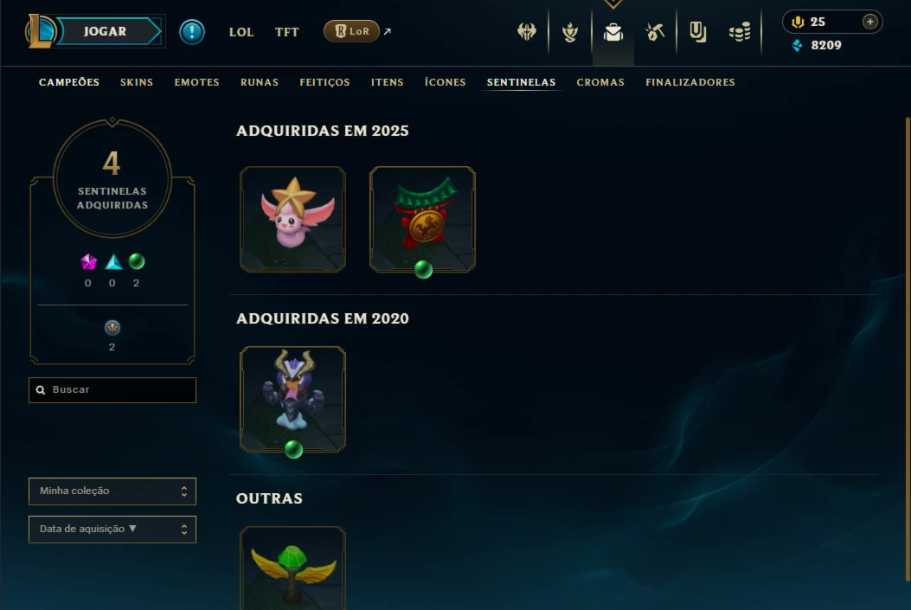Viewport: 911px width, 610px height.
Task: Expand the Minha coleção dropdown
Action: pyautogui.click(x=112, y=491)
